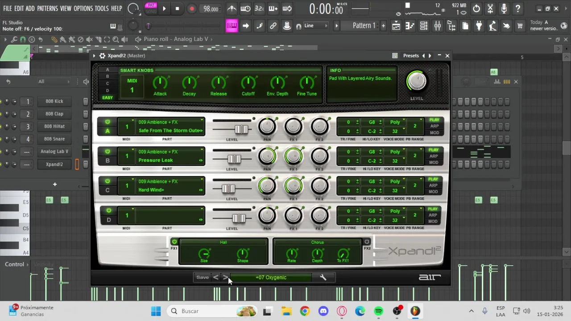
Task: Toggle the FX2 Chorus effect power button
Action: tap(367, 242)
